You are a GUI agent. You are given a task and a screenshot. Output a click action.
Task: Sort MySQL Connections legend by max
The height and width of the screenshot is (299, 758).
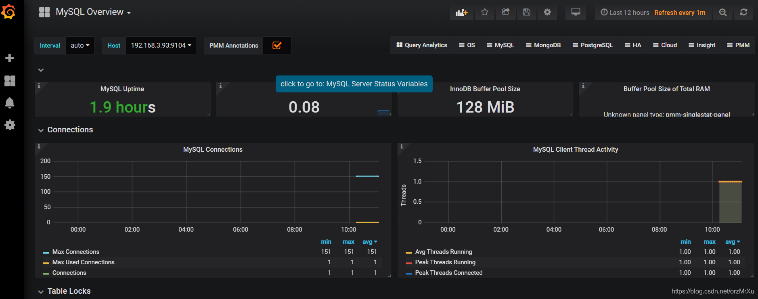(348, 242)
